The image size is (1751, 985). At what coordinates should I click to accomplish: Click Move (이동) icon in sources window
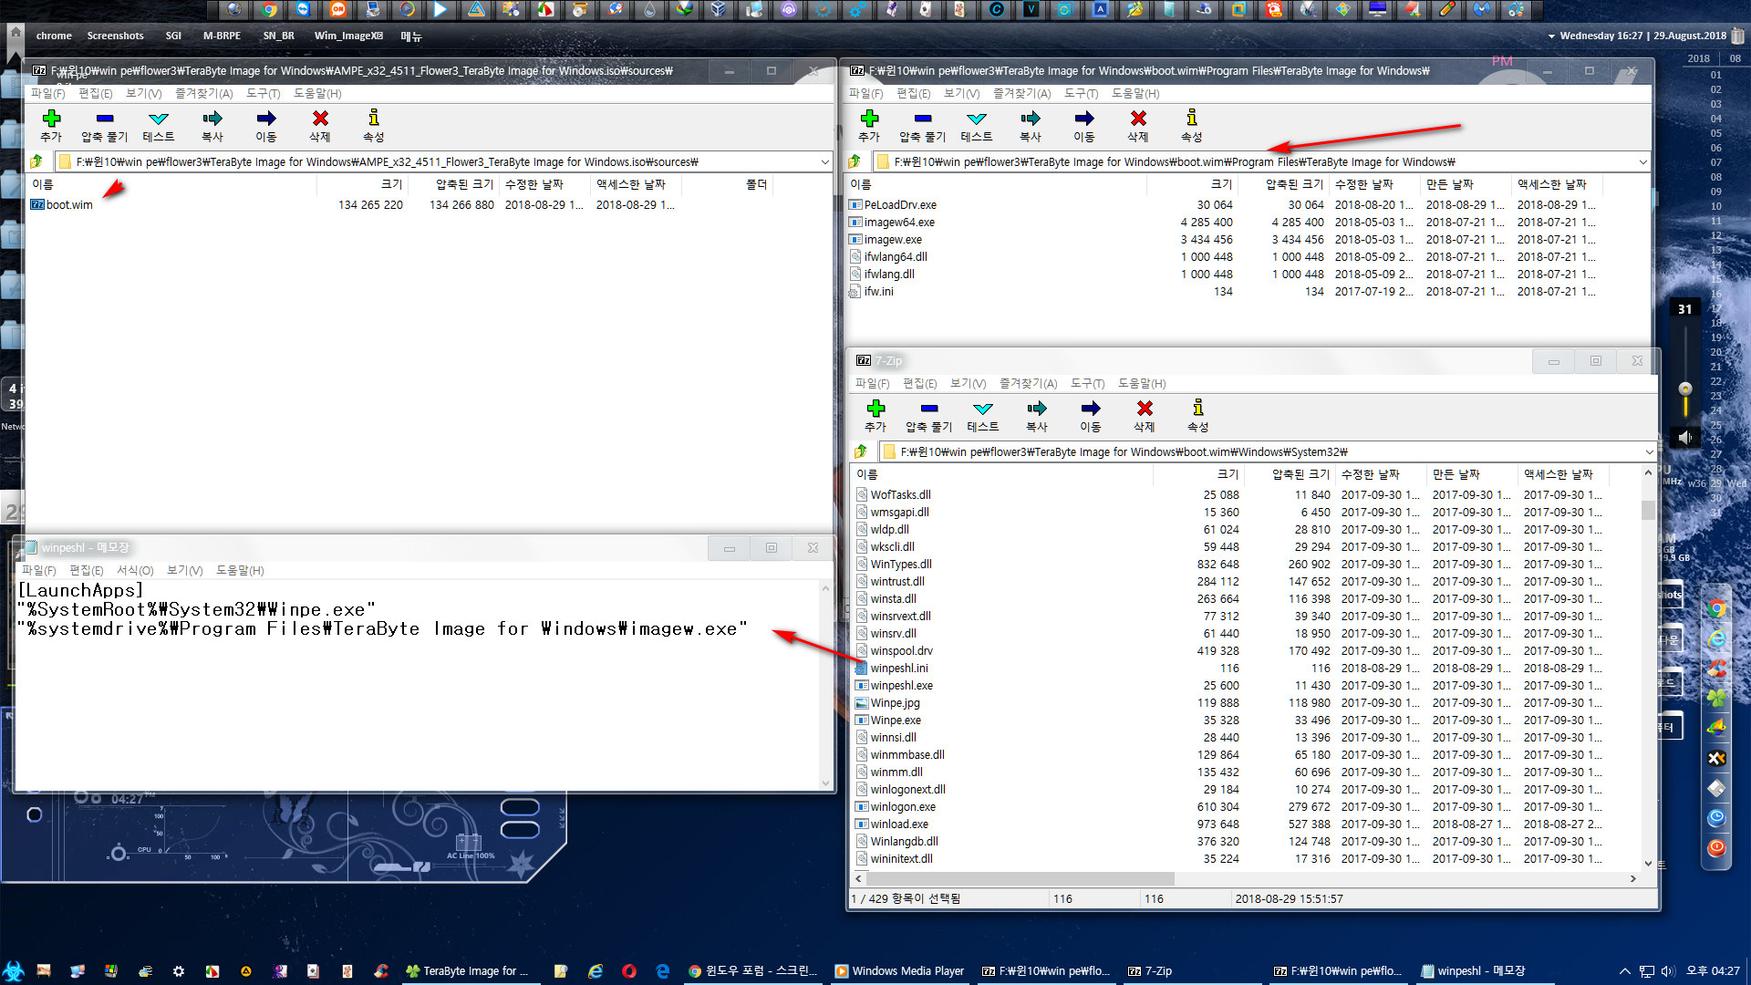pyautogui.click(x=265, y=126)
